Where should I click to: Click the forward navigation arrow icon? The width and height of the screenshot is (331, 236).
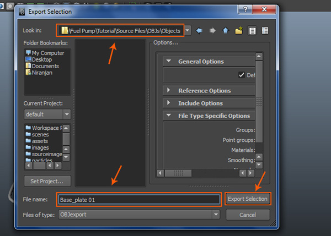212,31
